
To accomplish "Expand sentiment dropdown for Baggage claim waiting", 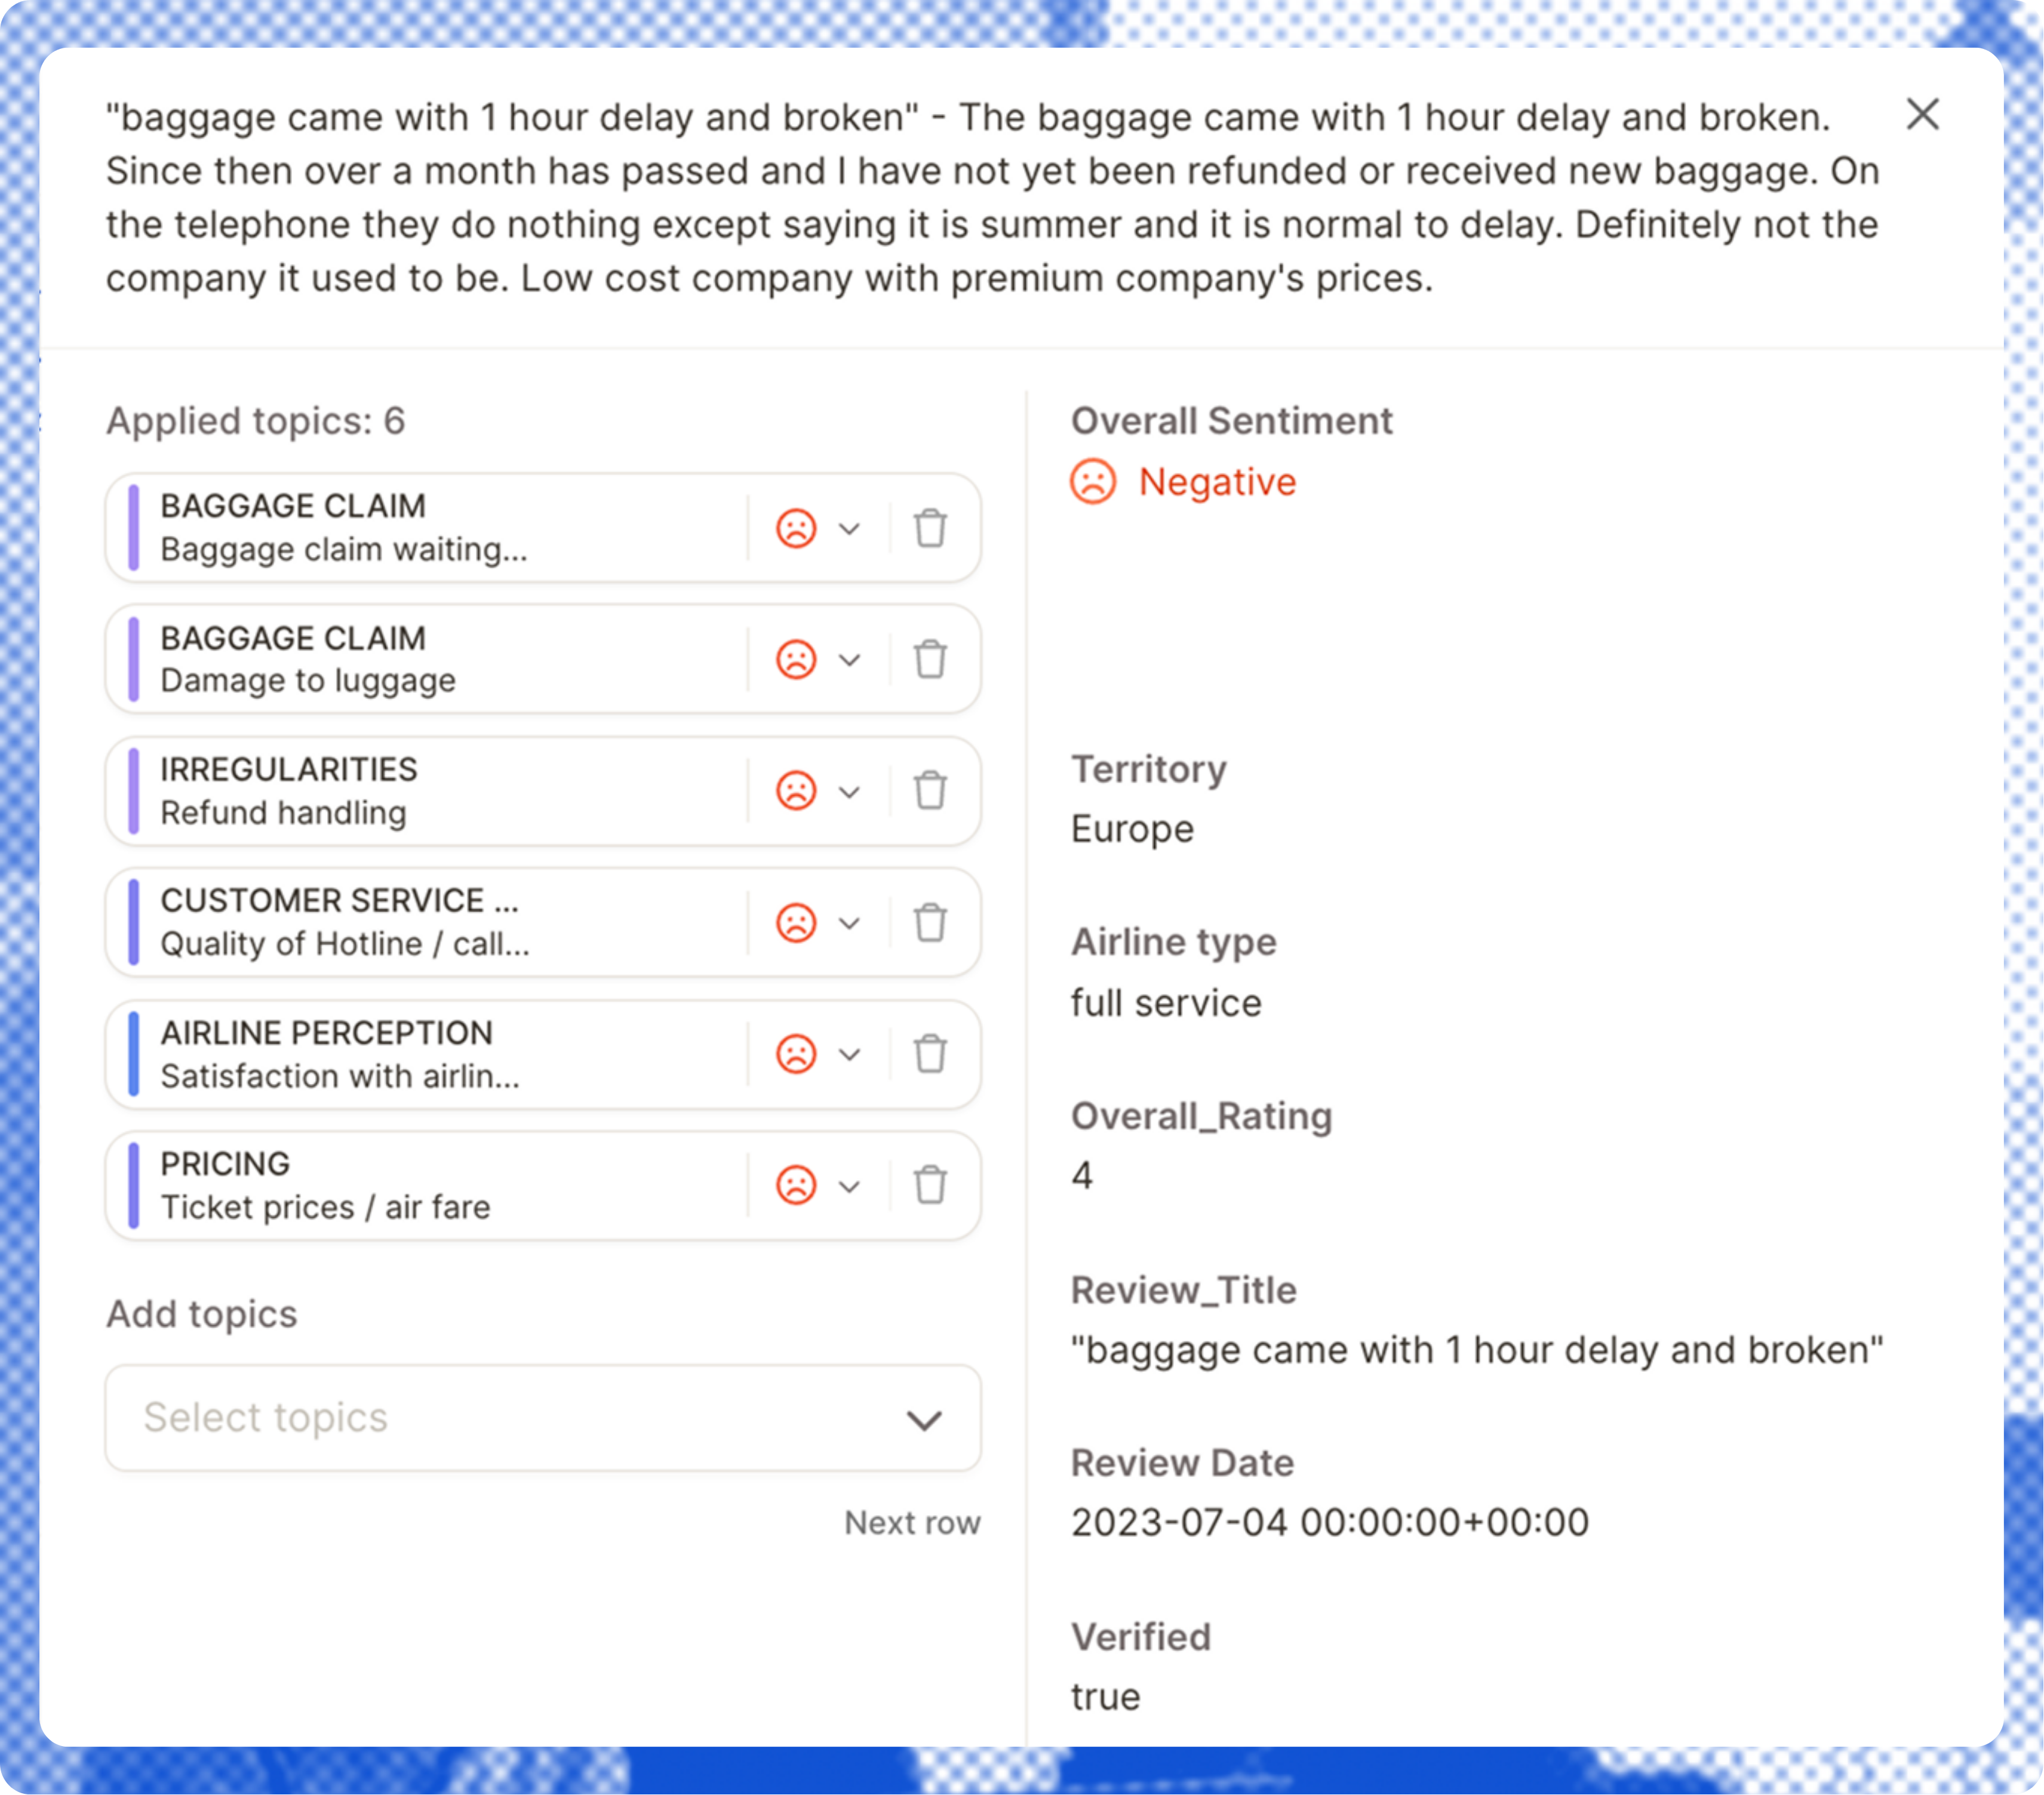I will [849, 529].
